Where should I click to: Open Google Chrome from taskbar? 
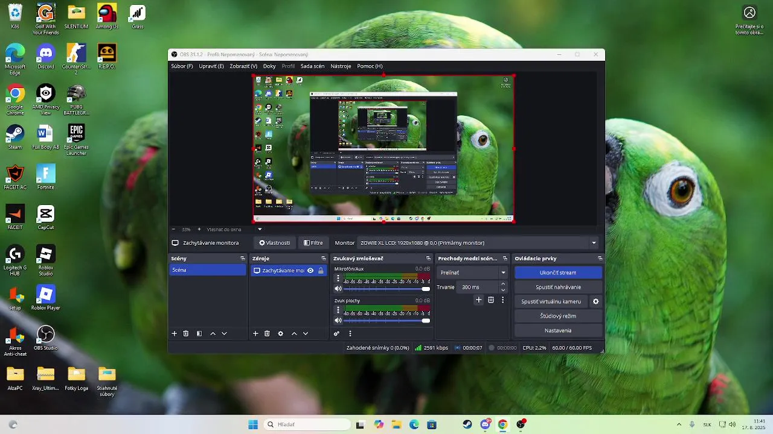pyautogui.click(x=502, y=424)
